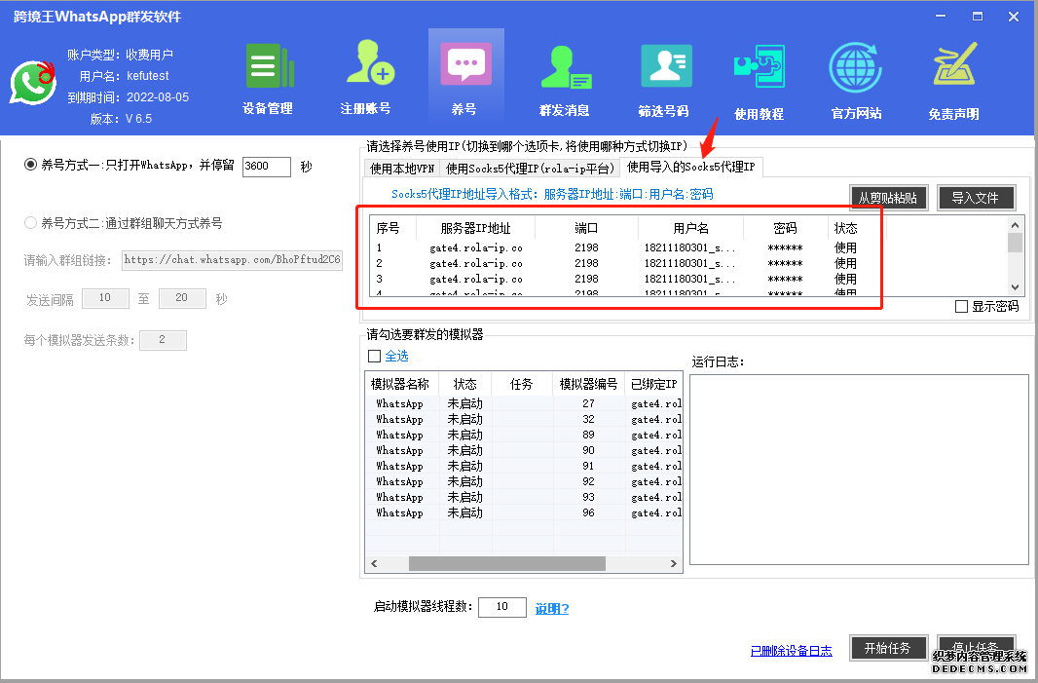Switch to 群发消息 mass messaging
1038x683 pixels.
coord(567,78)
